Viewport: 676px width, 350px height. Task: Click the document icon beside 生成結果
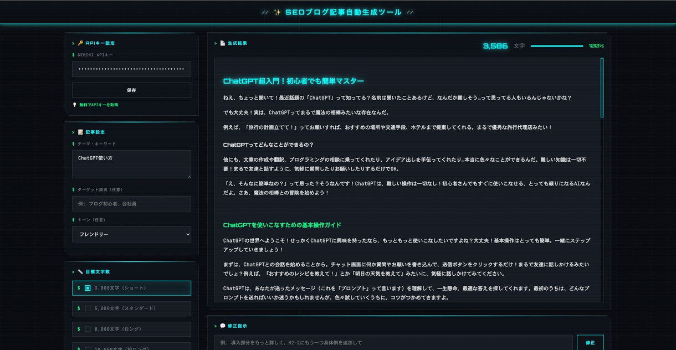pos(223,43)
